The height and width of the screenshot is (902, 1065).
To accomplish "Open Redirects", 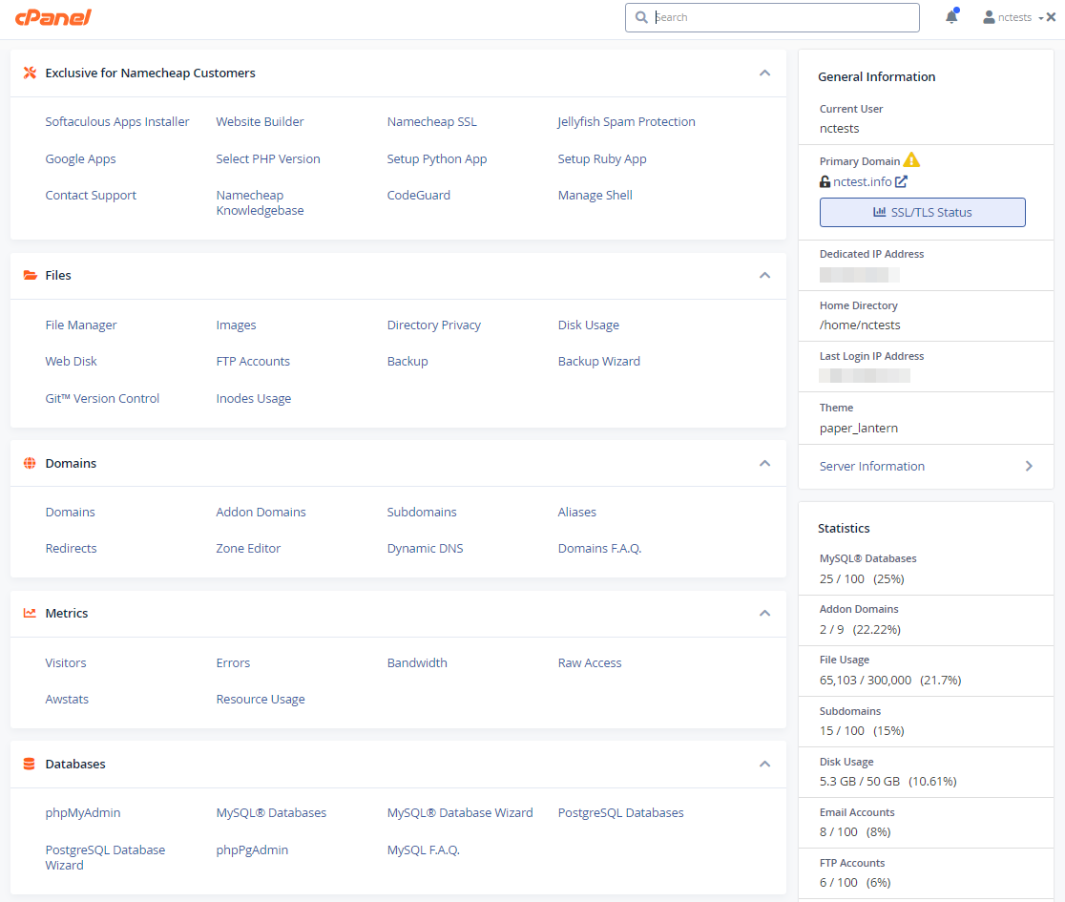I will (x=71, y=548).
